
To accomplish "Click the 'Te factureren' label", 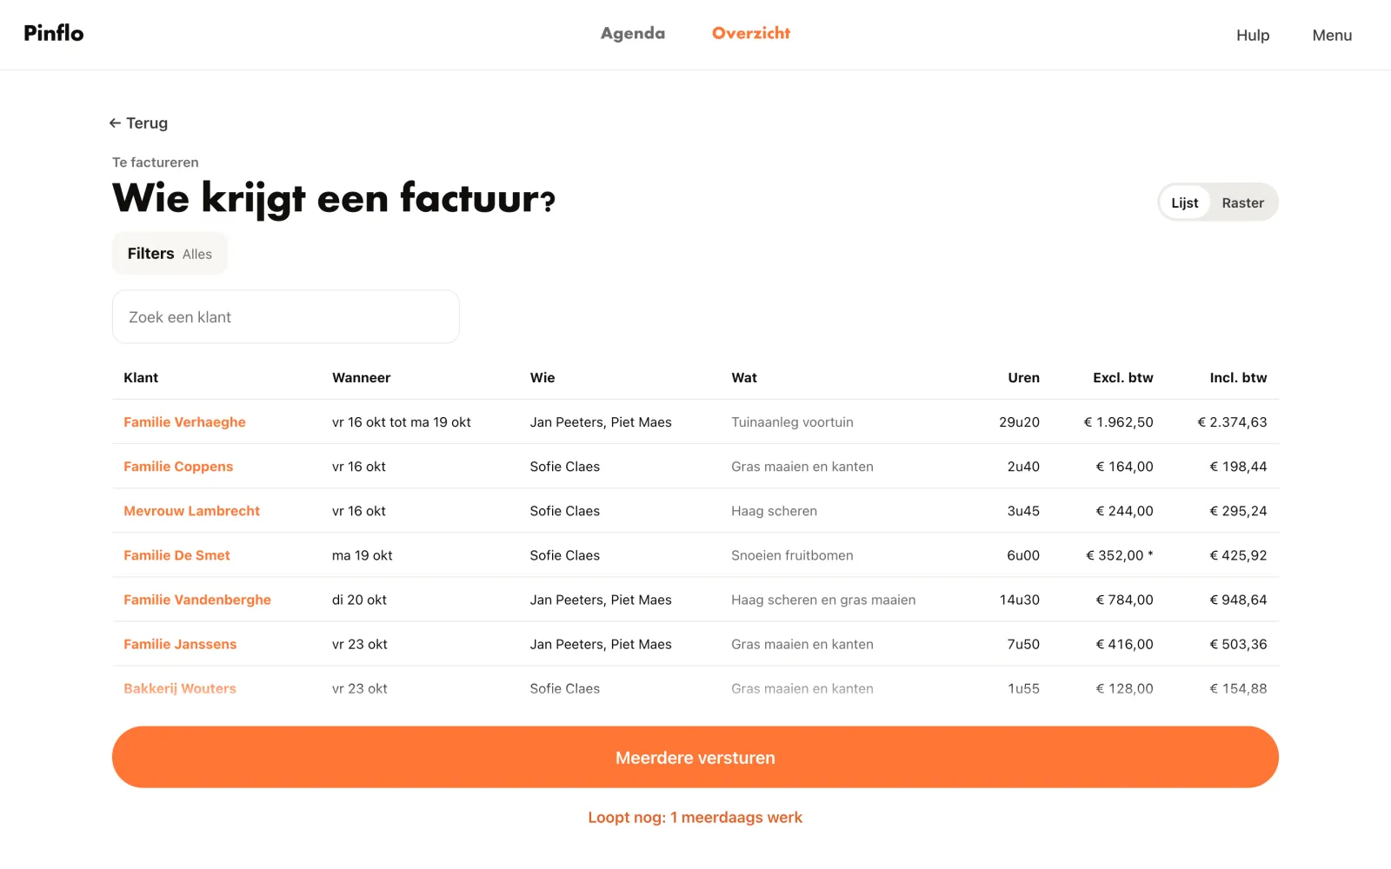I will [155, 163].
